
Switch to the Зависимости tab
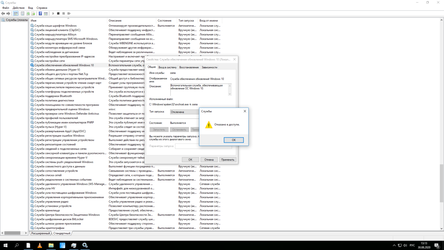[209, 67]
